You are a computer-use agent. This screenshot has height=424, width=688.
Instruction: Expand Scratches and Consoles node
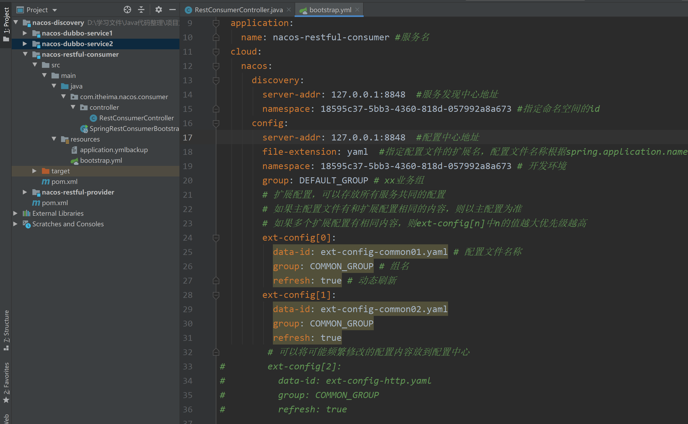[x=15, y=224]
